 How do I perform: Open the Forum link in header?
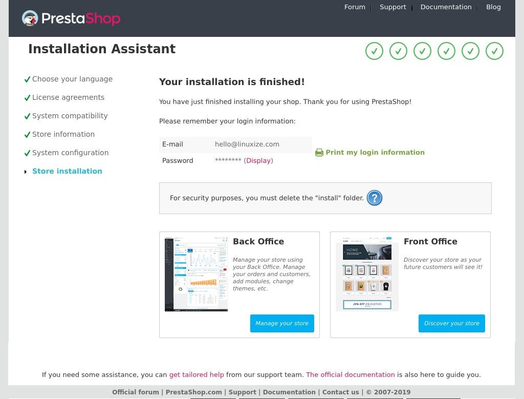tap(355, 7)
